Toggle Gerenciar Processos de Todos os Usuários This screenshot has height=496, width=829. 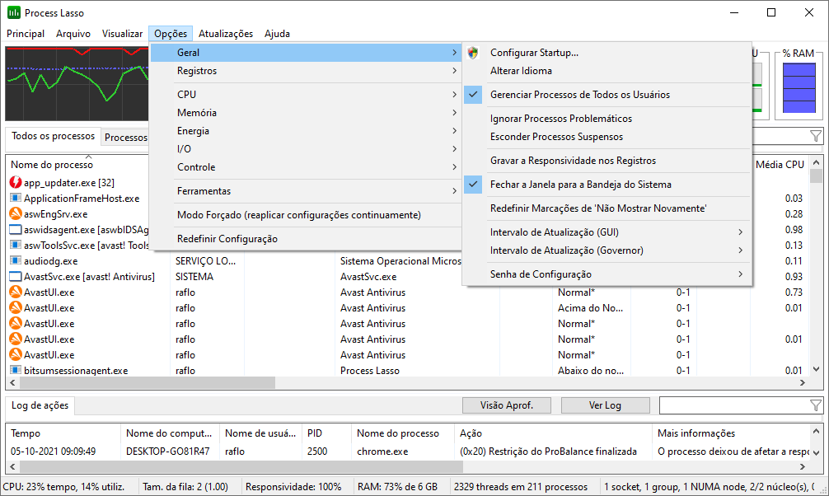(607, 95)
